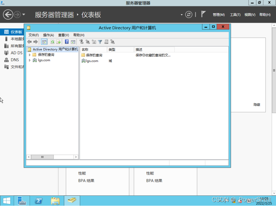Launch PowerShell from the taskbar

[x=39, y=201]
